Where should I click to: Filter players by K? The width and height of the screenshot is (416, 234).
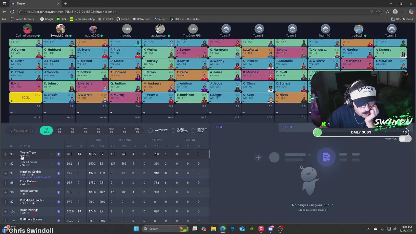(124, 130)
